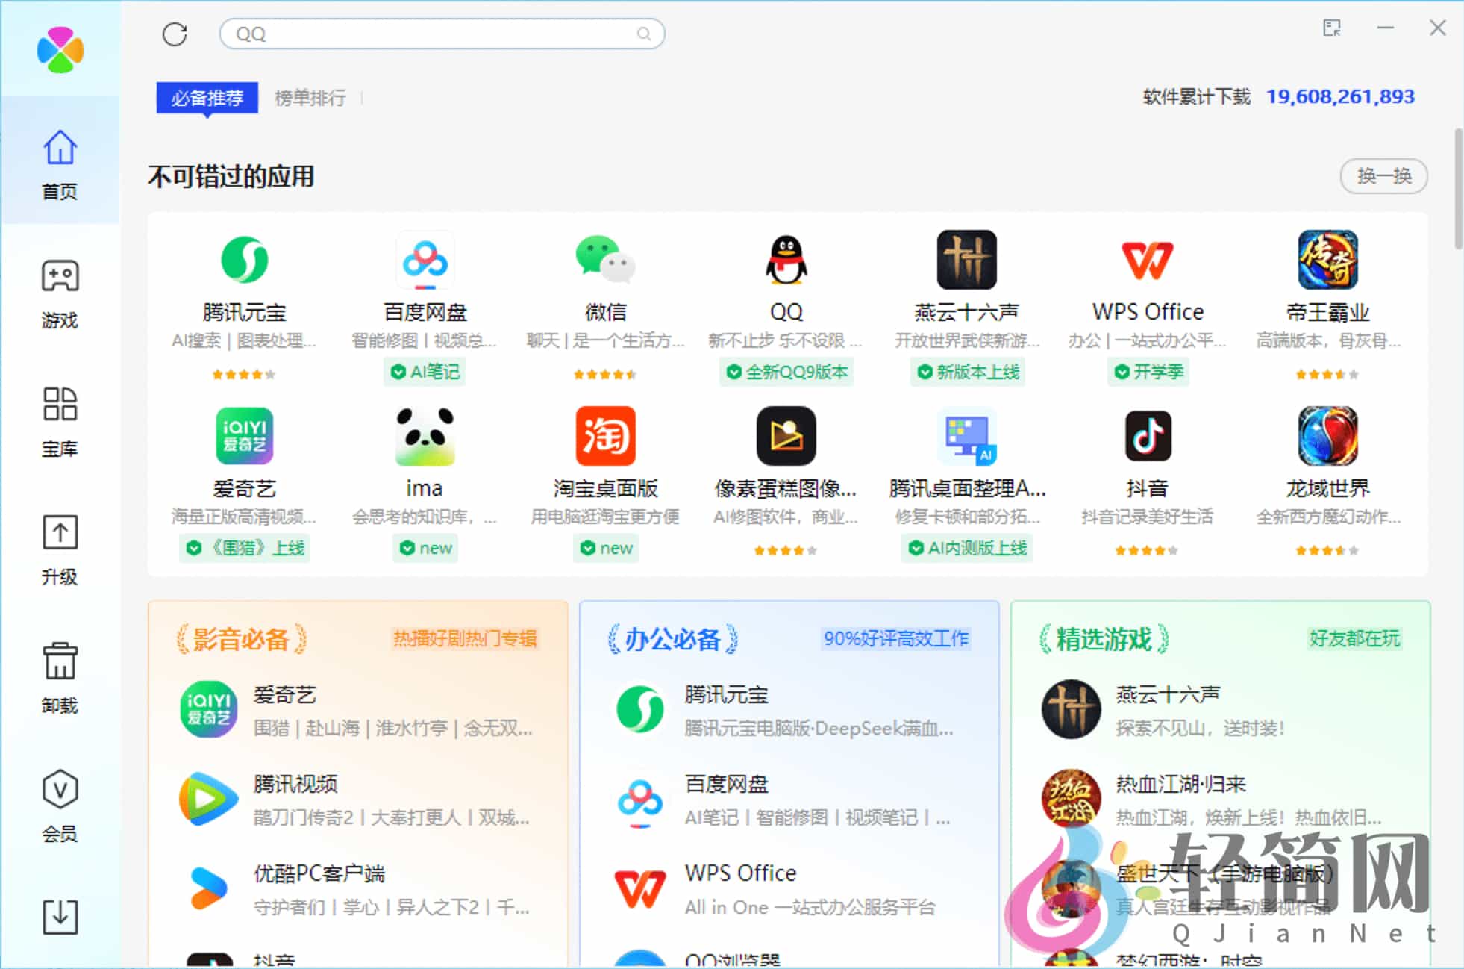Click the feedback icon near window controls

(1333, 28)
